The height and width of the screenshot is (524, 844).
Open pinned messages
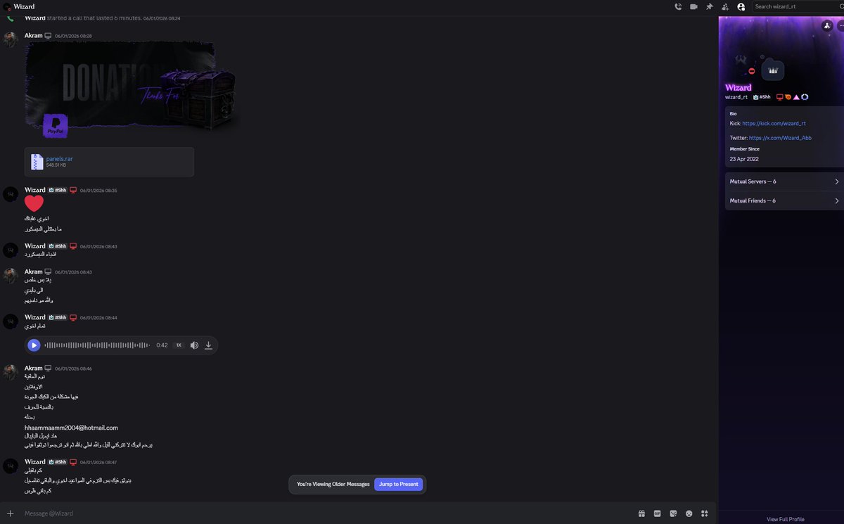(710, 6)
